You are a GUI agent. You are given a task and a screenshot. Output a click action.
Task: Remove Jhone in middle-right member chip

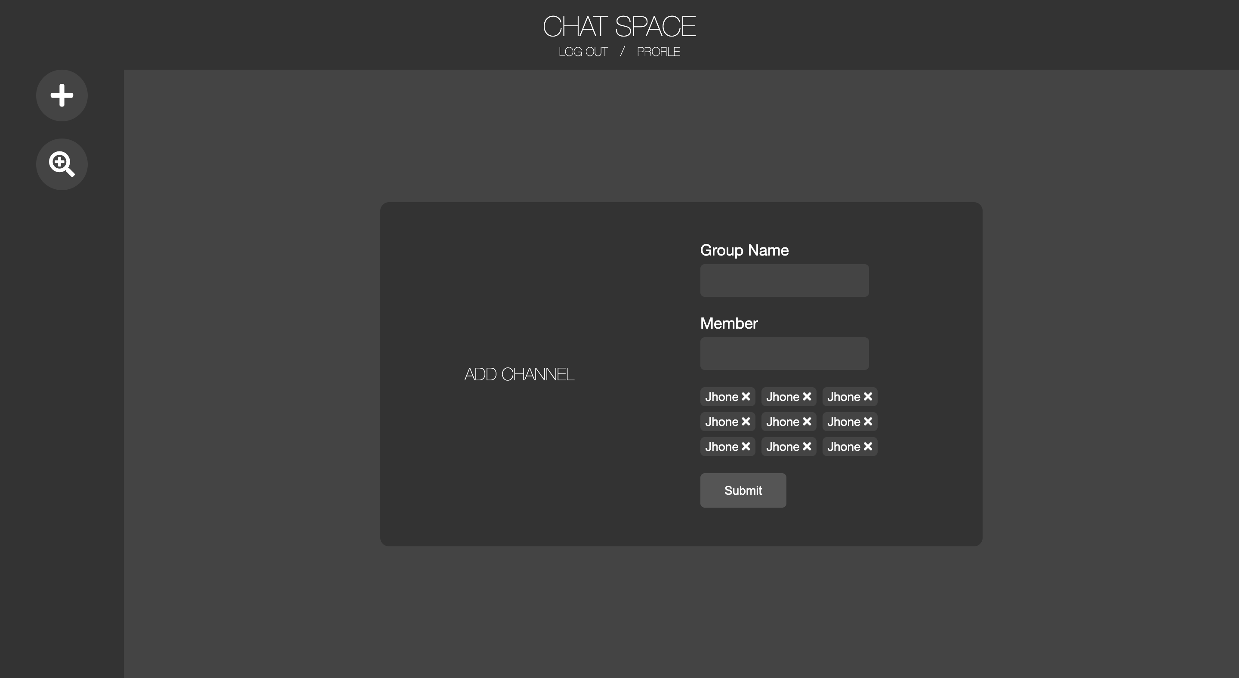[x=868, y=422]
